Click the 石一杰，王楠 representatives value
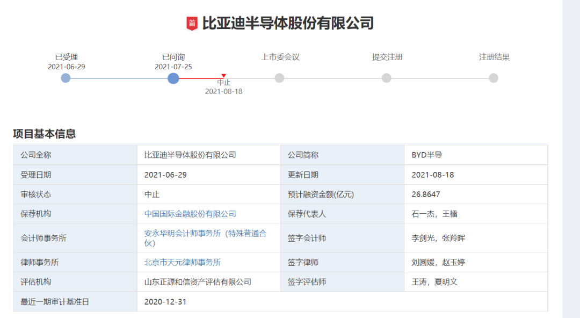 click(434, 214)
